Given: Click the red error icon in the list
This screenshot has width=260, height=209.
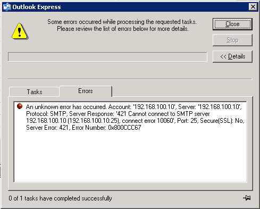Looking at the screenshot, I should click(x=20, y=106).
